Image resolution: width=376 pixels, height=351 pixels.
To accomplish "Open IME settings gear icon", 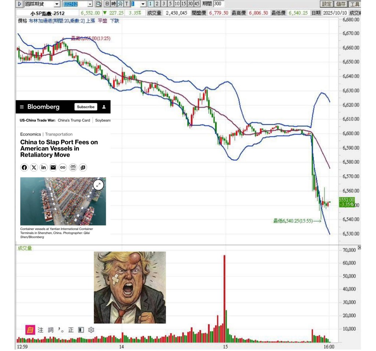I will tap(91, 330).
